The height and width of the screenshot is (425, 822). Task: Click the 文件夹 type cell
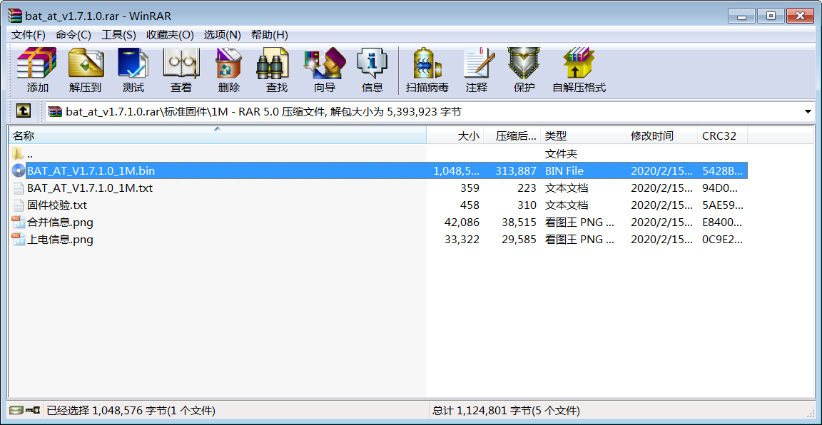[x=562, y=153]
